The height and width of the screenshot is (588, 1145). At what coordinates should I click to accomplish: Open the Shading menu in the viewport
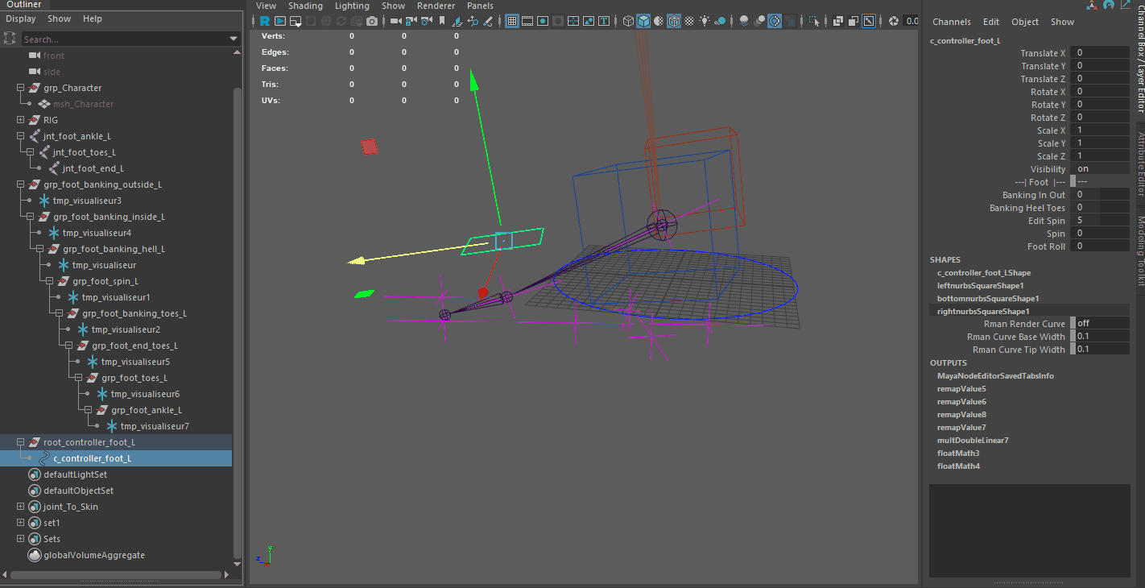pos(305,6)
